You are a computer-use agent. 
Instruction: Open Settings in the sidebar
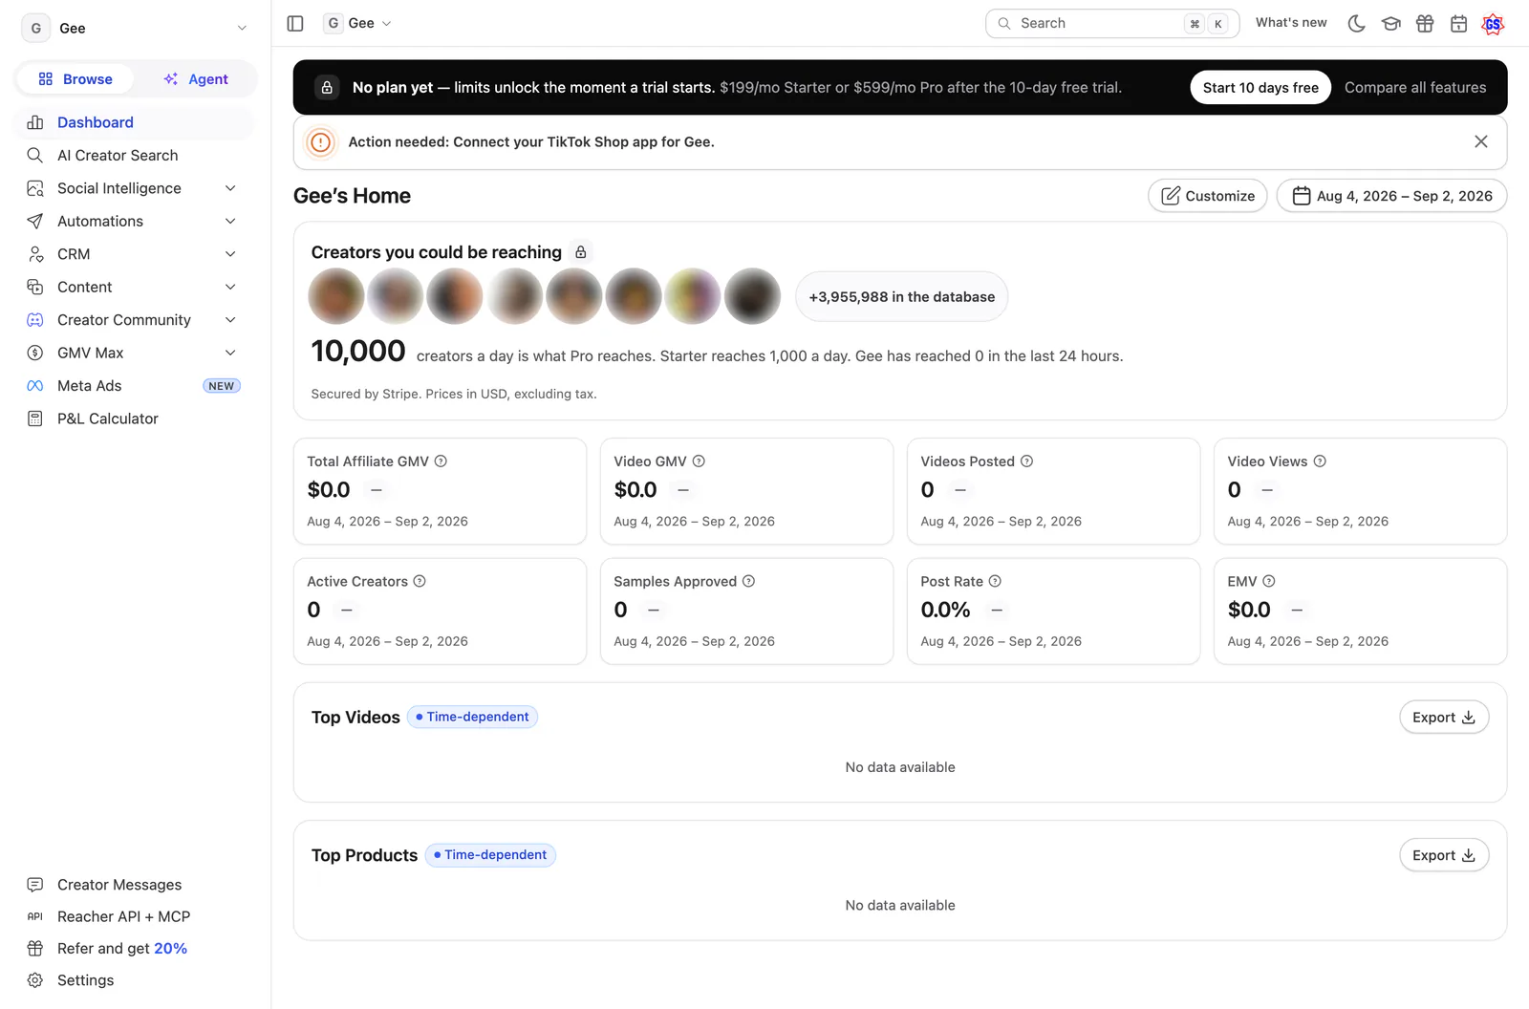(134, 980)
